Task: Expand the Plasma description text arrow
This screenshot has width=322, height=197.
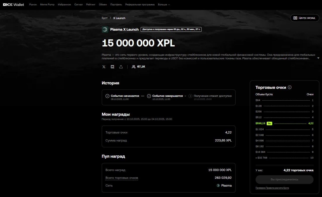Action: click(x=318, y=58)
